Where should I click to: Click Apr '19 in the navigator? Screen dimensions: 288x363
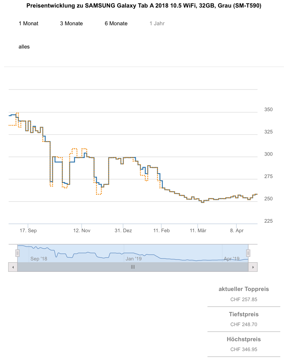point(231,259)
